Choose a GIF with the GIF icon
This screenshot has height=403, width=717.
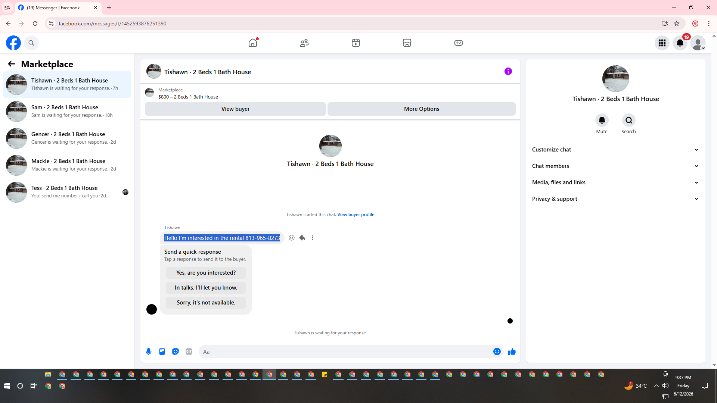point(189,352)
